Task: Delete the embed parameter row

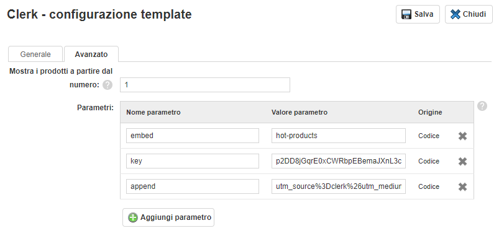Action: click(x=462, y=136)
